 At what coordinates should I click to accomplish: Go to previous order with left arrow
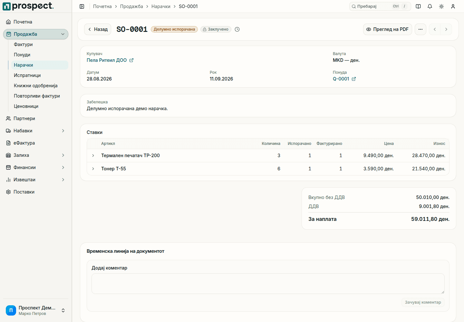[x=435, y=29]
